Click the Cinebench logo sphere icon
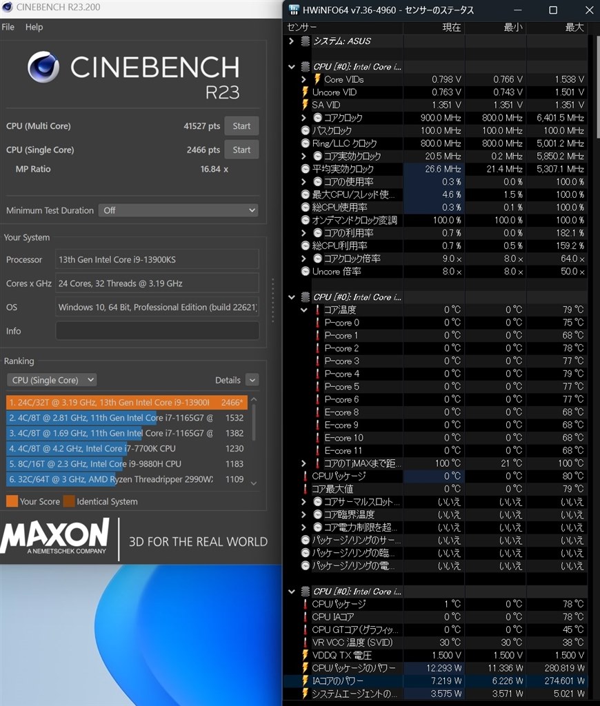Viewport: 600px width, 706px height. pyautogui.click(x=43, y=67)
